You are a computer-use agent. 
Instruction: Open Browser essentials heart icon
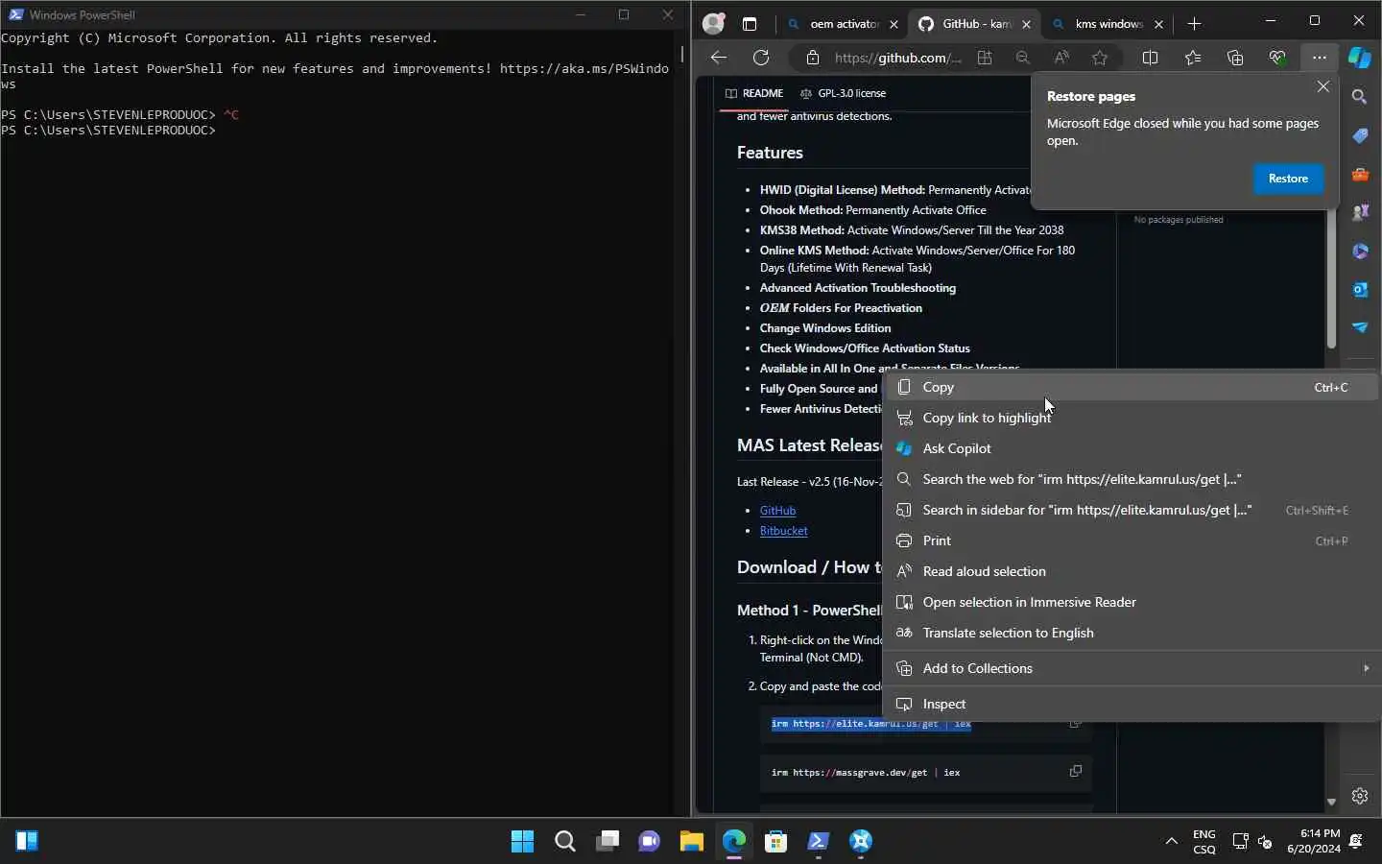point(1277,58)
